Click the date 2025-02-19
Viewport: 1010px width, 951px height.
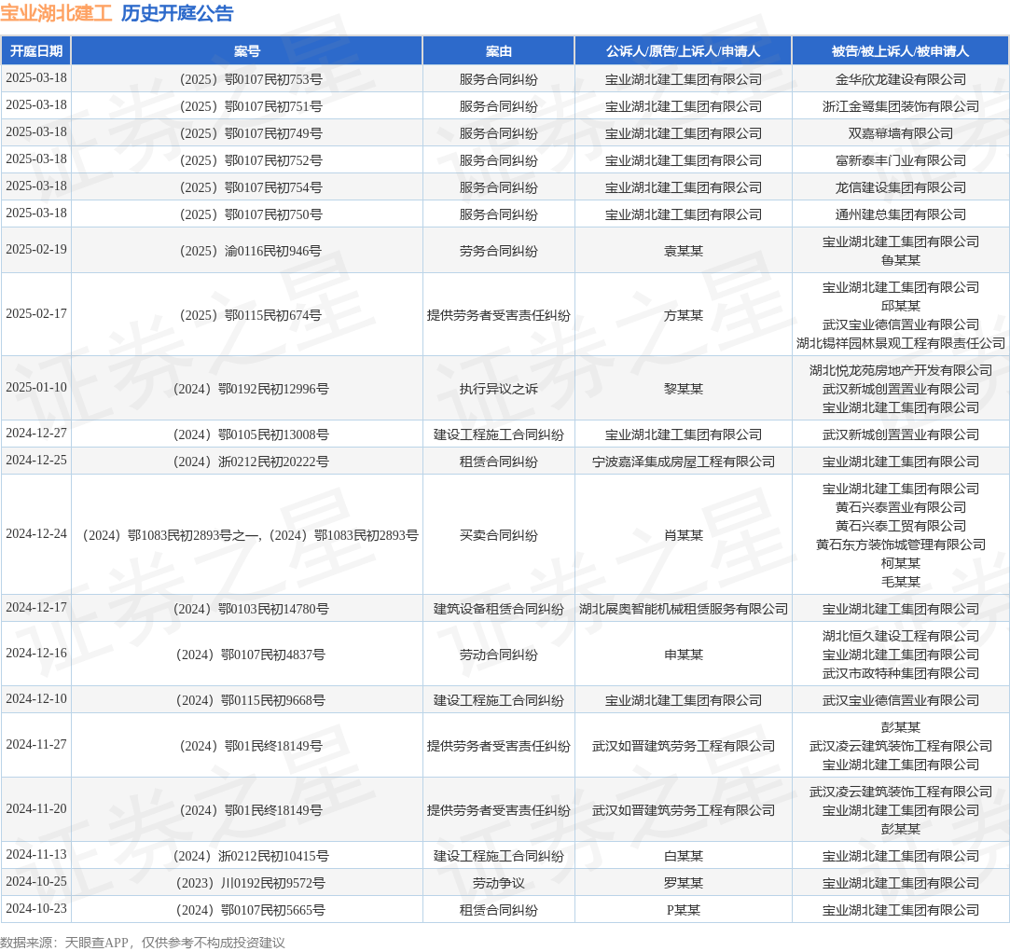tap(36, 249)
